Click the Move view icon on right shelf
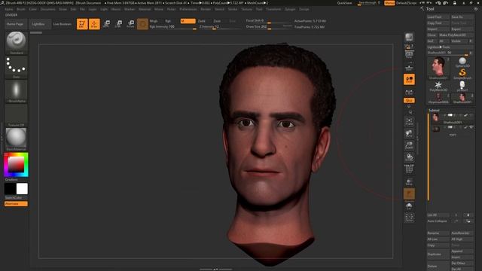The height and width of the screenshot is (271, 482). pos(409,133)
